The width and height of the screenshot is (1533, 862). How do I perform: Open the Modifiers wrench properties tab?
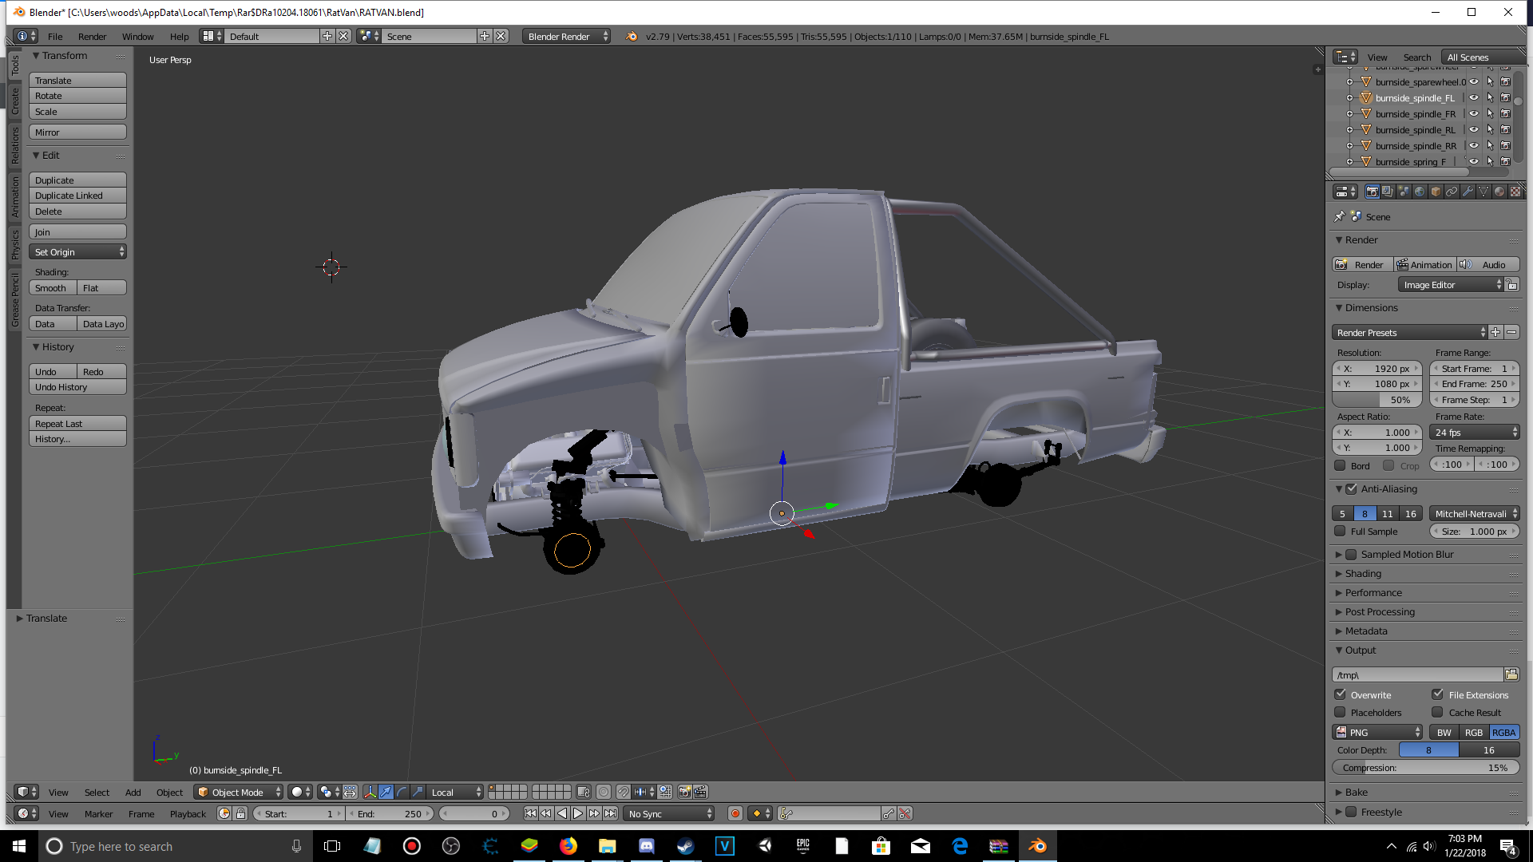pos(1468,192)
